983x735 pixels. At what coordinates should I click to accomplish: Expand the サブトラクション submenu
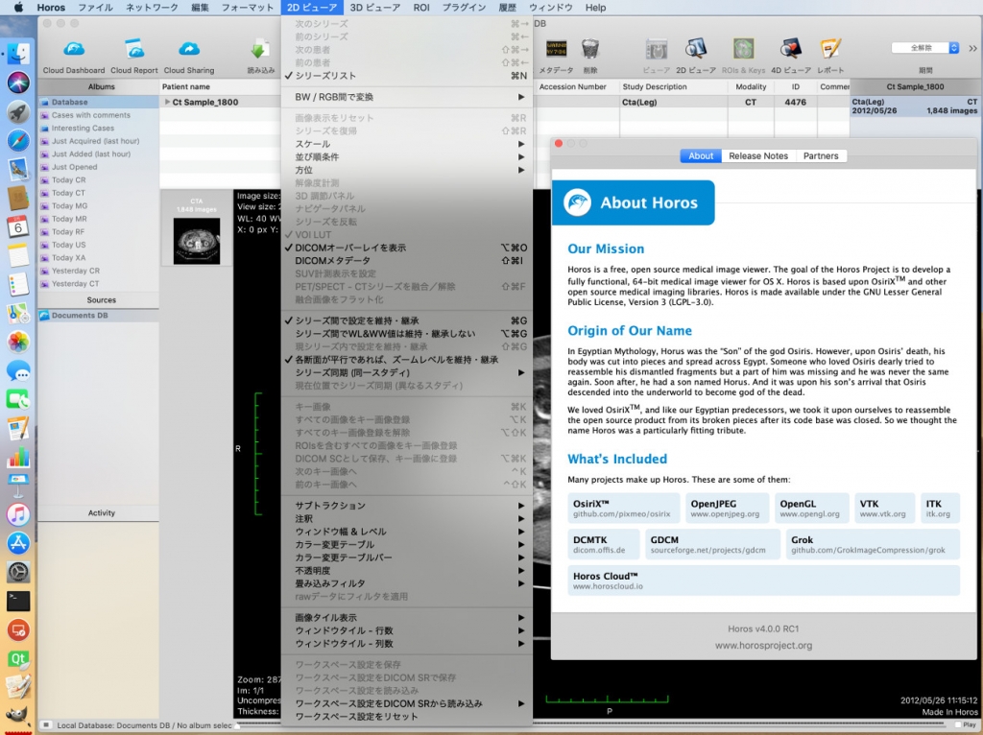(x=407, y=505)
